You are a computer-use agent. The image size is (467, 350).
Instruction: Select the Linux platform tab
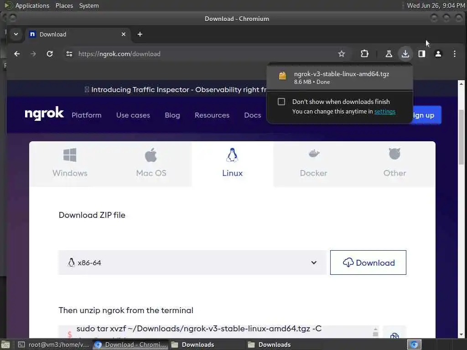(232, 164)
